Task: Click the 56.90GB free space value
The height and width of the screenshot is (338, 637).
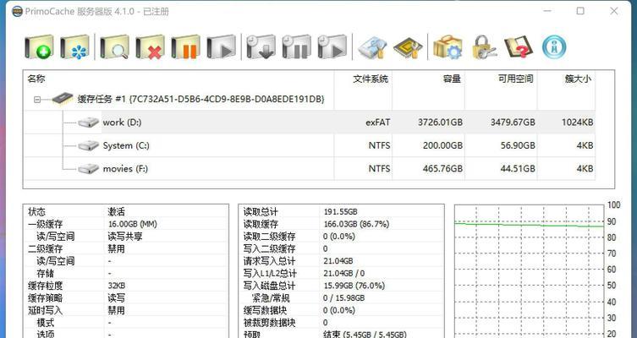Action: pyautogui.click(x=518, y=145)
